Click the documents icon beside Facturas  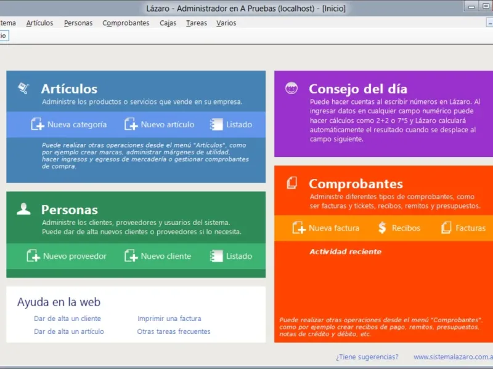[x=446, y=228]
